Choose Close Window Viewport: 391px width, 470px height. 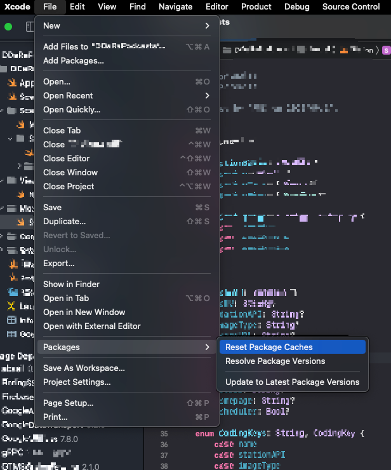point(127,172)
